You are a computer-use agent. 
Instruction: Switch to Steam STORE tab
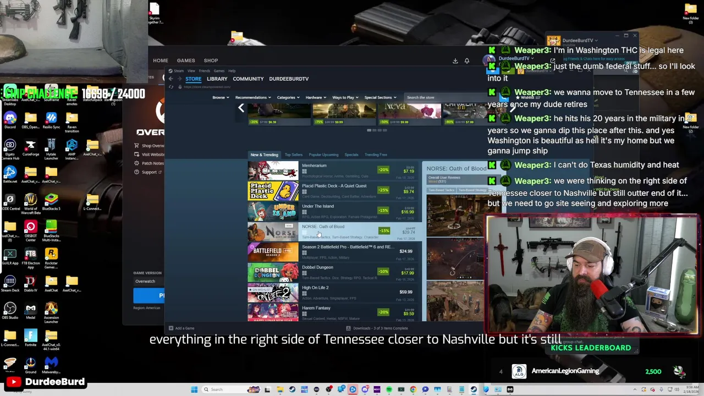tap(193, 79)
